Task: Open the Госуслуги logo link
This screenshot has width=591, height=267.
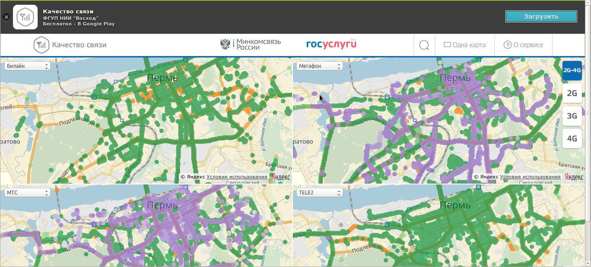Action: (331, 44)
